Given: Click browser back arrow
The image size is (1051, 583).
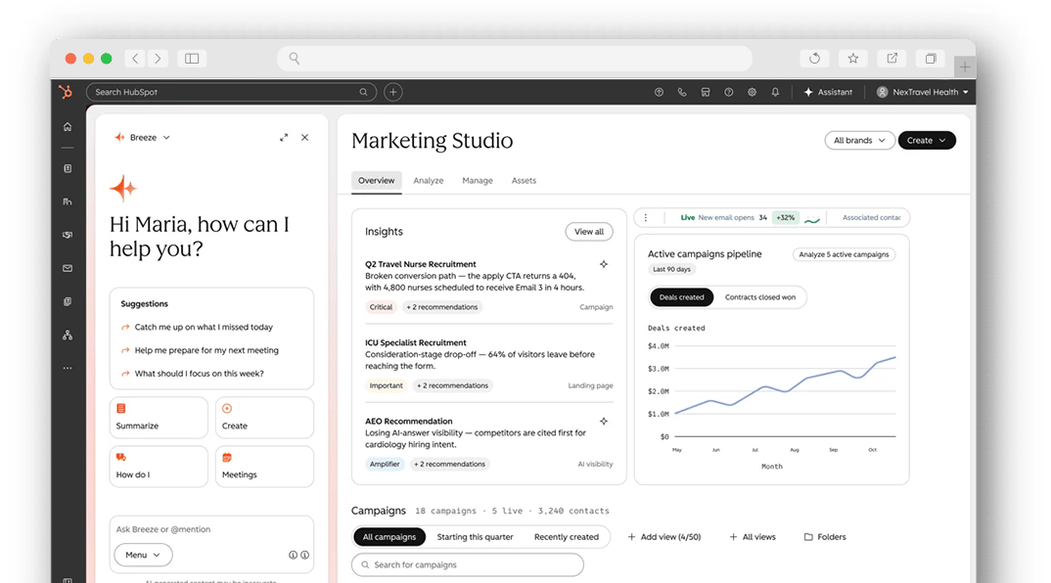Looking at the screenshot, I should tap(135, 59).
